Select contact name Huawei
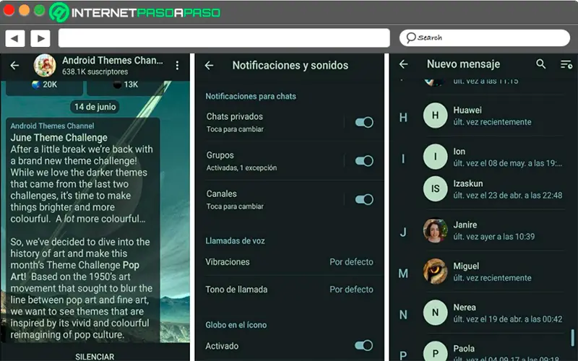Viewport: 578px width, 361px height. 467,110
